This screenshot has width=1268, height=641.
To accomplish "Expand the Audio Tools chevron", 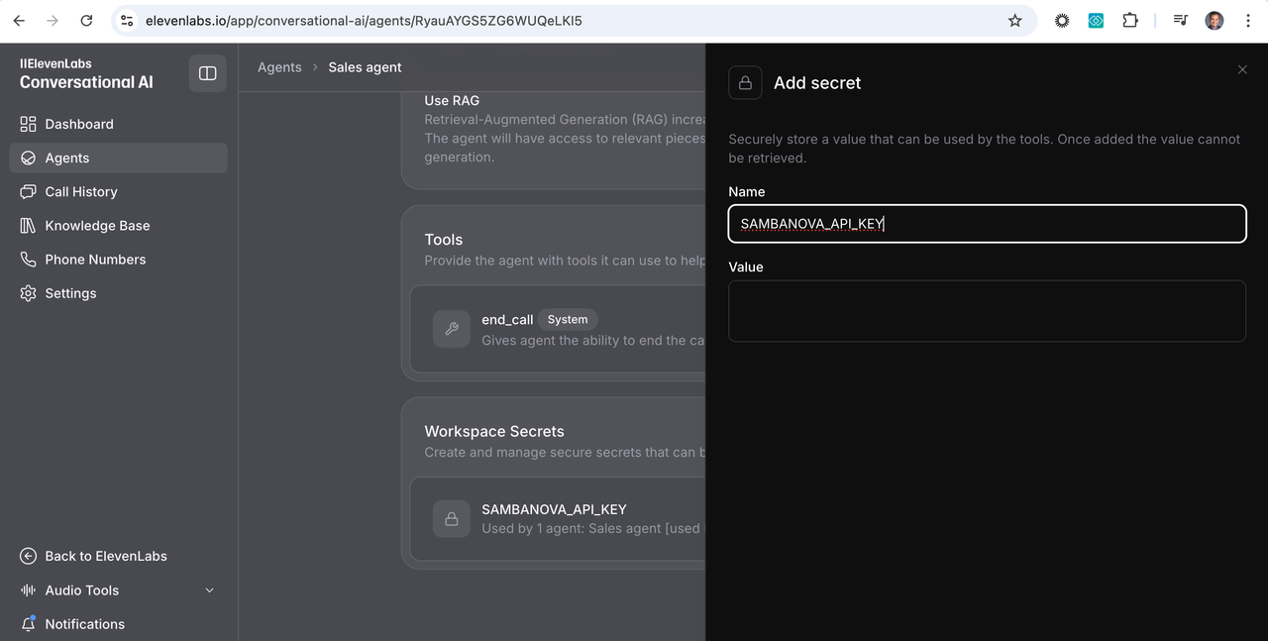I will tap(209, 589).
